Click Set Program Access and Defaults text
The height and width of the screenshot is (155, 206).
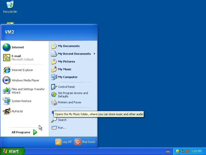(73, 95)
